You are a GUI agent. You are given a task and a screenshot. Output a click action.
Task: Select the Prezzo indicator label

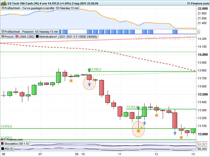click(x=7, y=36)
